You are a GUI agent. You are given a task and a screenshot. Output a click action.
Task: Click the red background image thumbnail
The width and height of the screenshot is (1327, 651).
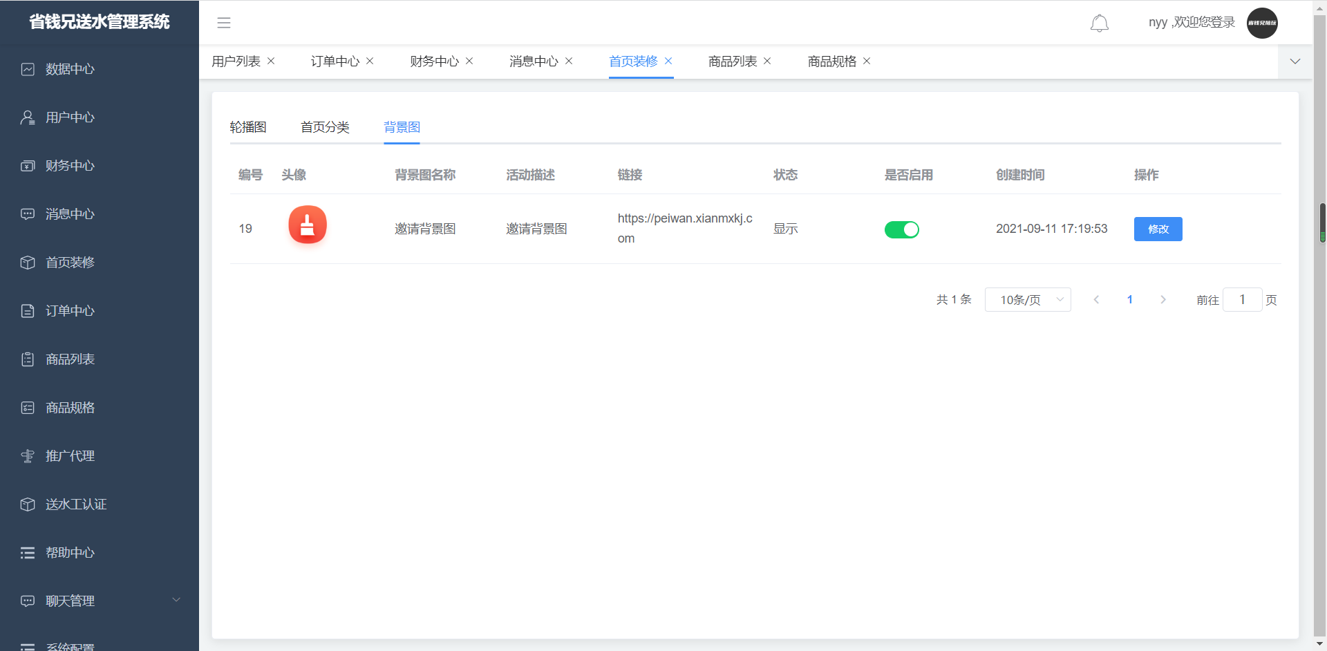[x=308, y=225]
